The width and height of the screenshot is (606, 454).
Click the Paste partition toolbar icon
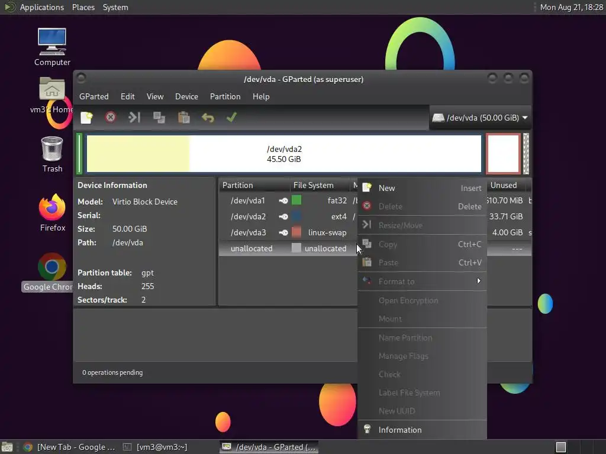pyautogui.click(x=183, y=118)
